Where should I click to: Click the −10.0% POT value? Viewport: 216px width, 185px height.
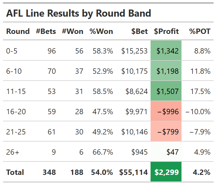coord(198,112)
